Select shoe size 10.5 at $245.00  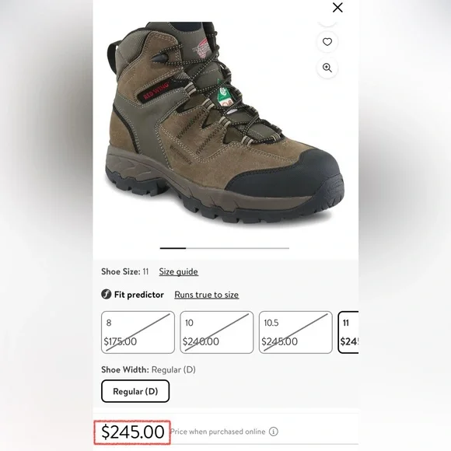tap(295, 332)
